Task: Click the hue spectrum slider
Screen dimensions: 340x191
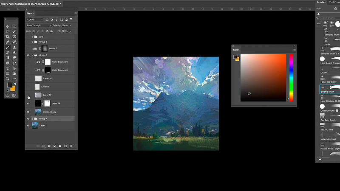Action: [x=291, y=78]
